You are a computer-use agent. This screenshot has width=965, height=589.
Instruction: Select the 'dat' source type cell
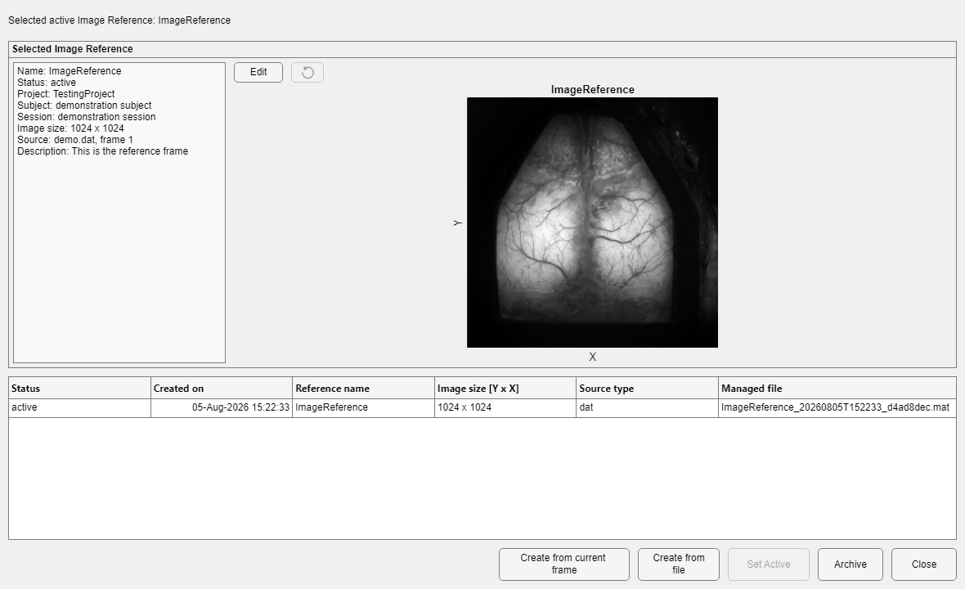click(647, 407)
